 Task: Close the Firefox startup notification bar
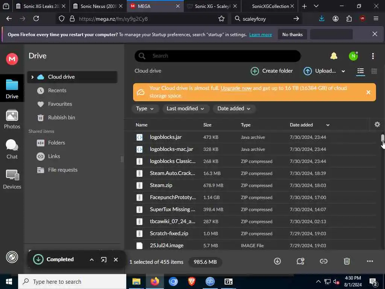(375, 34)
